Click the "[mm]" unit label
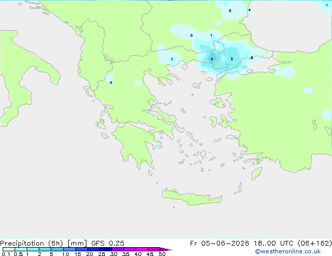The image size is (332, 256). point(77,243)
